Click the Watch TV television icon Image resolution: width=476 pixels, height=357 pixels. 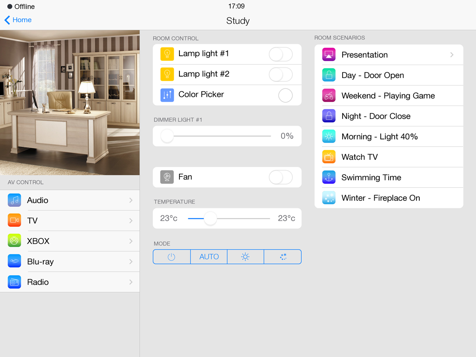point(329,157)
